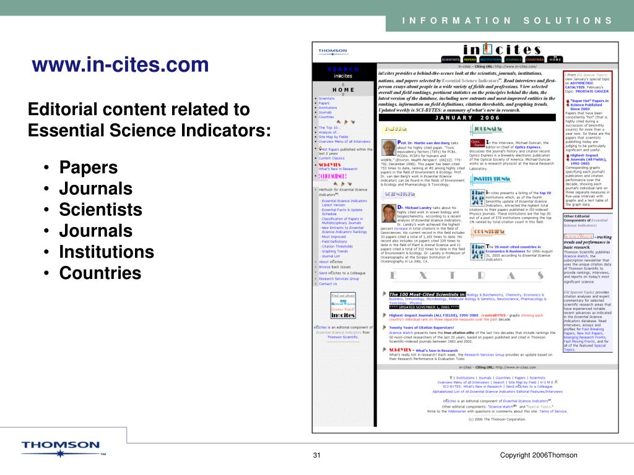
Task: Open the Institutions link in left sidebar
Action: tap(328, 108)
